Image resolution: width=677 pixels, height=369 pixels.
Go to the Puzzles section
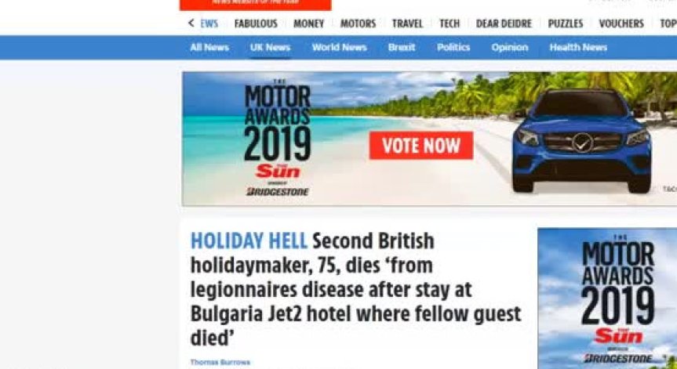pyautogui.click(x=565, y=24)
